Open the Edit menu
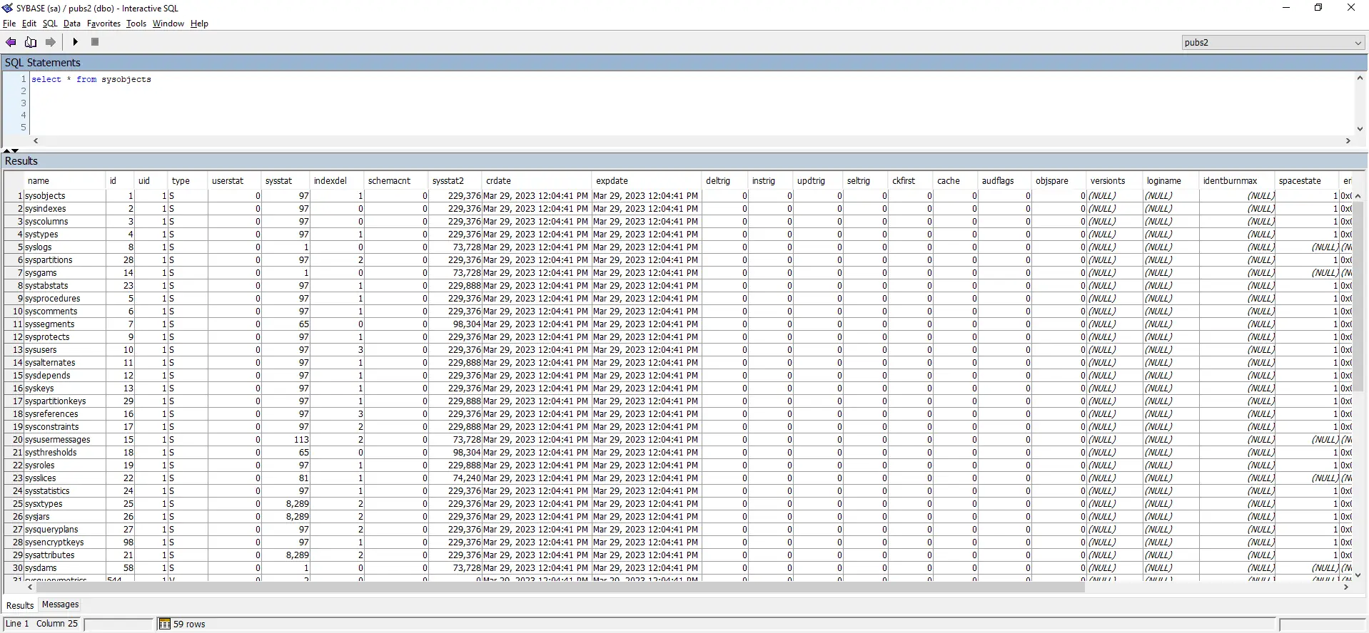 coord(29,24)
